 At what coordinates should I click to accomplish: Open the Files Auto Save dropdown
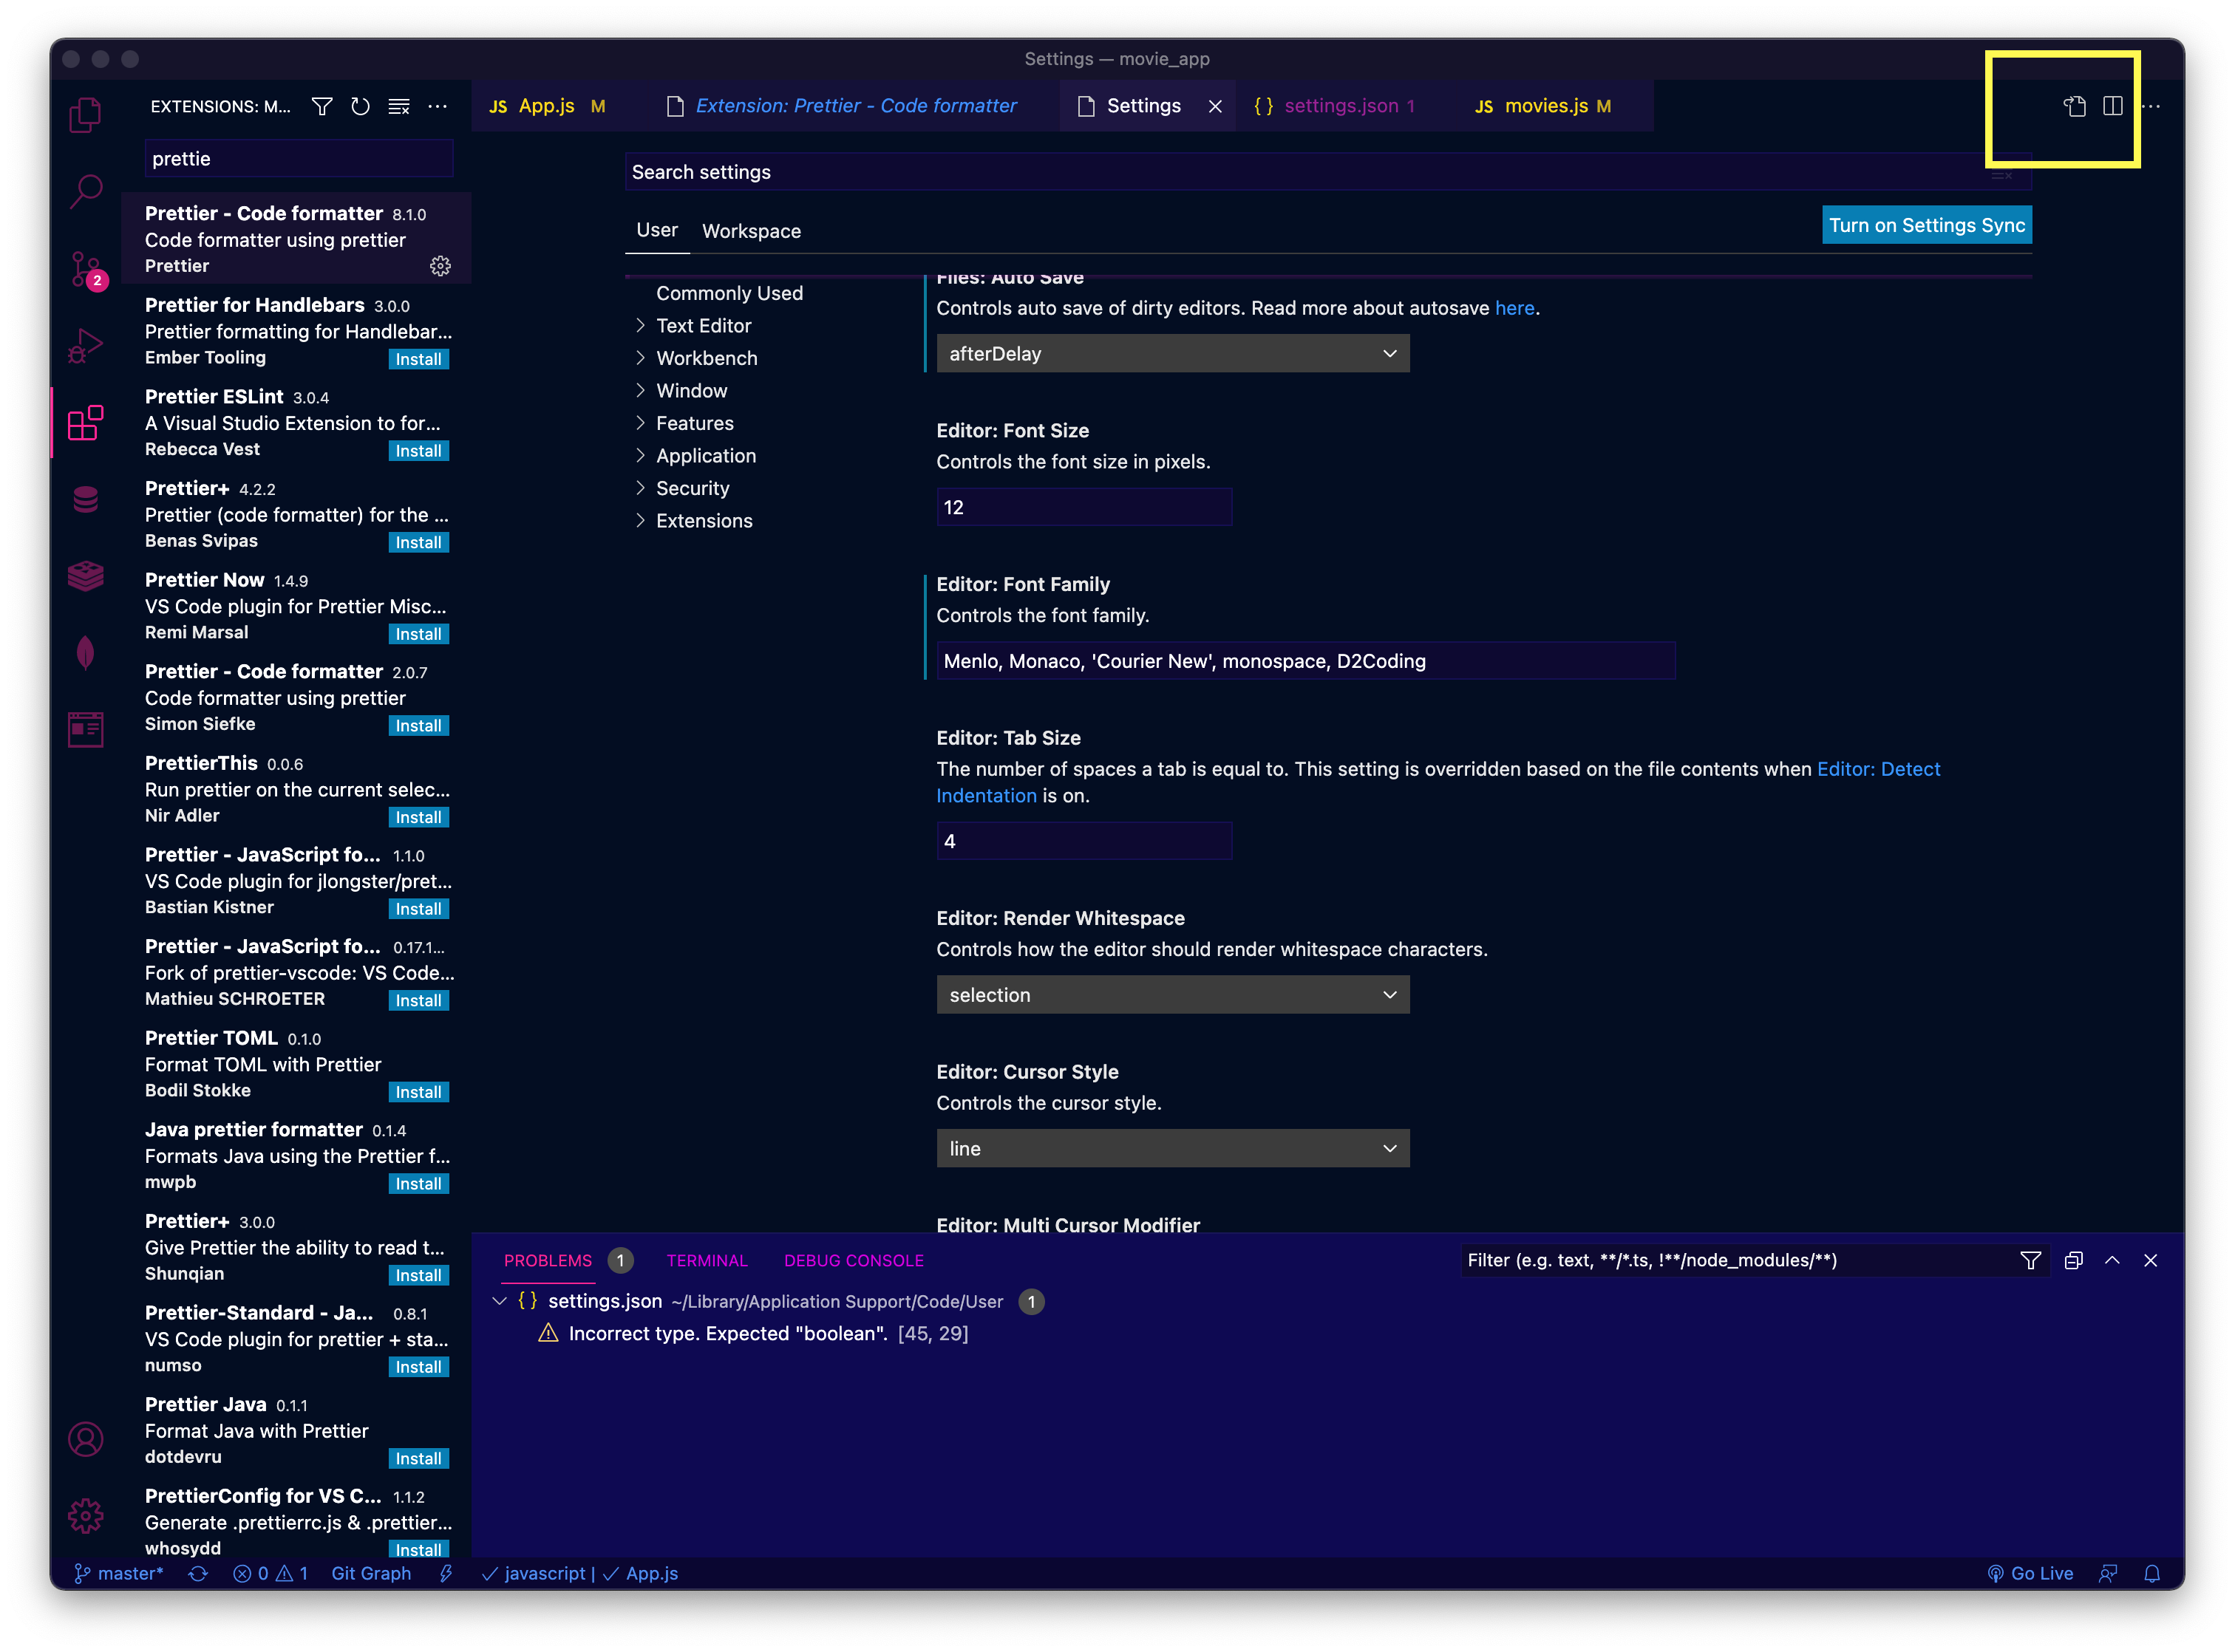click(x=1171, y=354)
